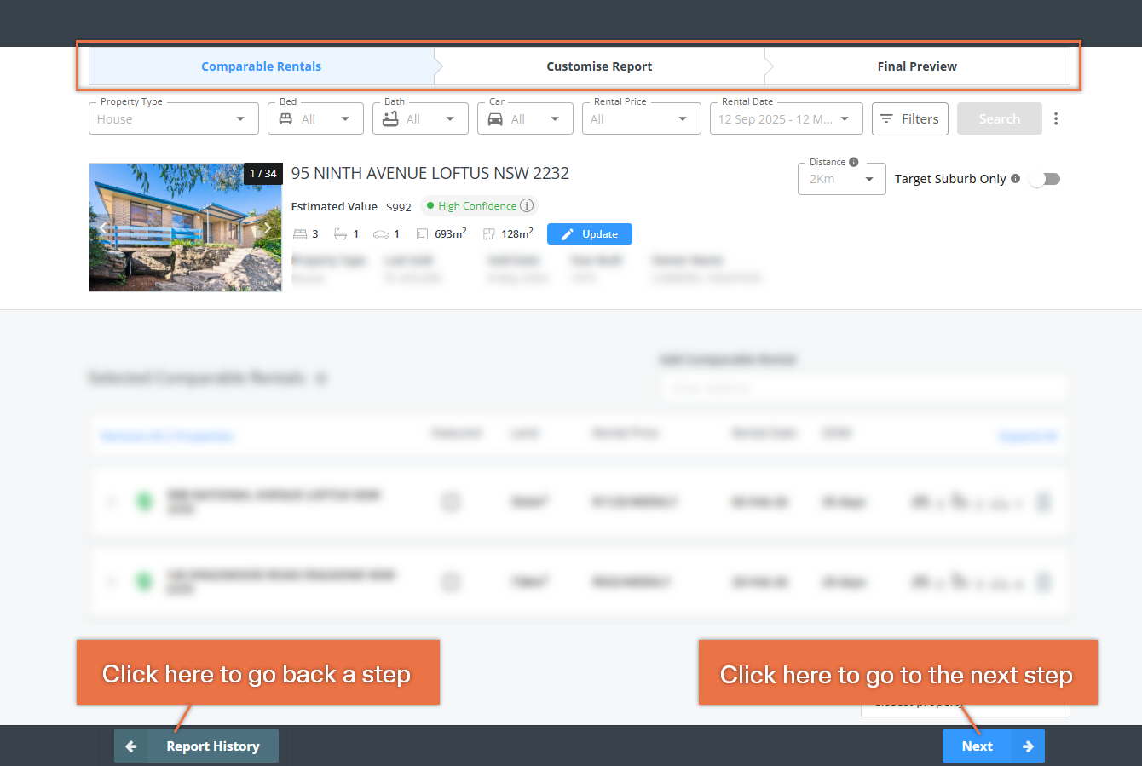Go back to Report History
1142x766 pixels.
(196, 746)
